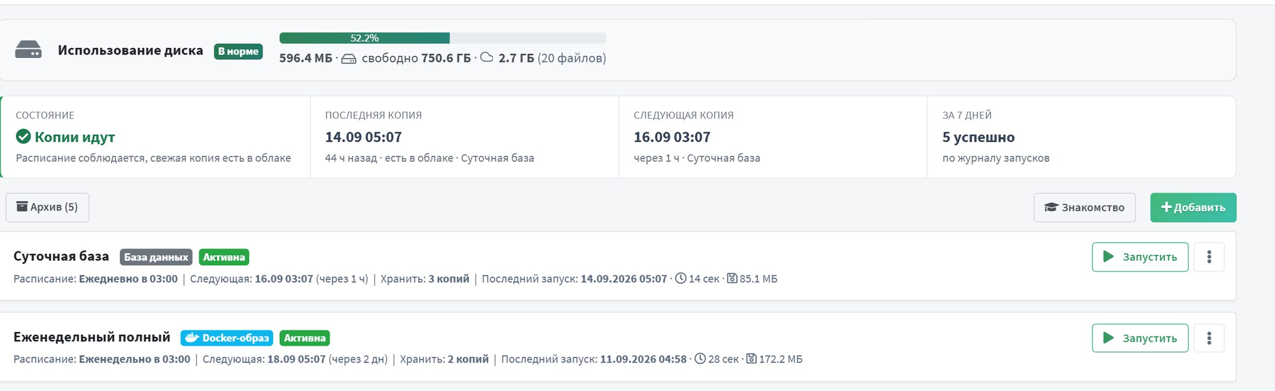Click the Расписание соблюдается description
Image resolution: width=1275 pixels, height=391 pixels.
click(x=154, y=158)
